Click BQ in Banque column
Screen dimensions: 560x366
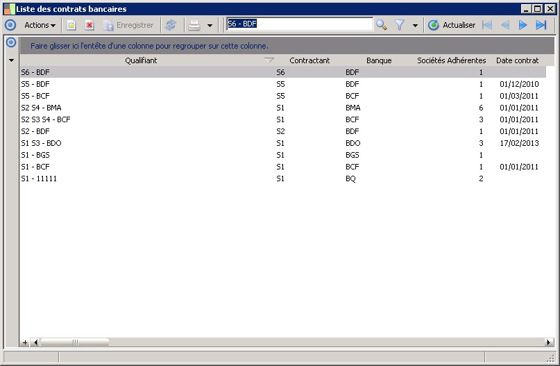pos(350,178)
